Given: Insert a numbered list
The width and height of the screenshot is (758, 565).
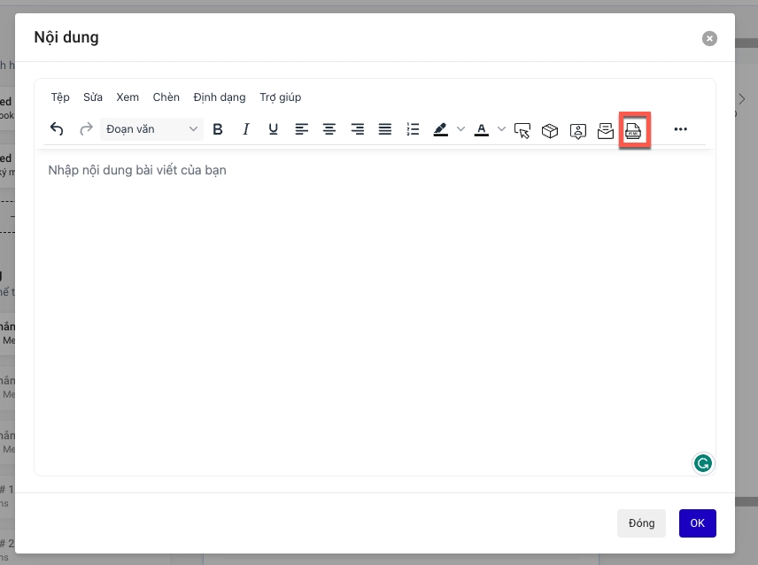Looking at the screenshot, I should coord(413,129).
